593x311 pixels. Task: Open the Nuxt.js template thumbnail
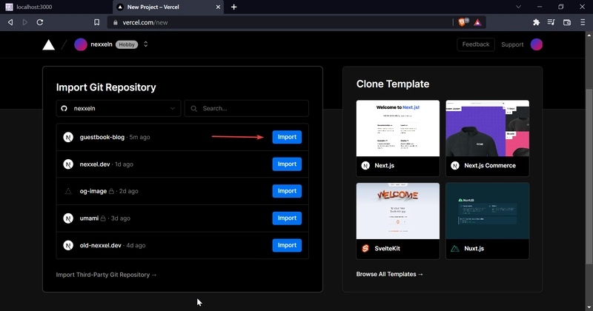[488, 211]
